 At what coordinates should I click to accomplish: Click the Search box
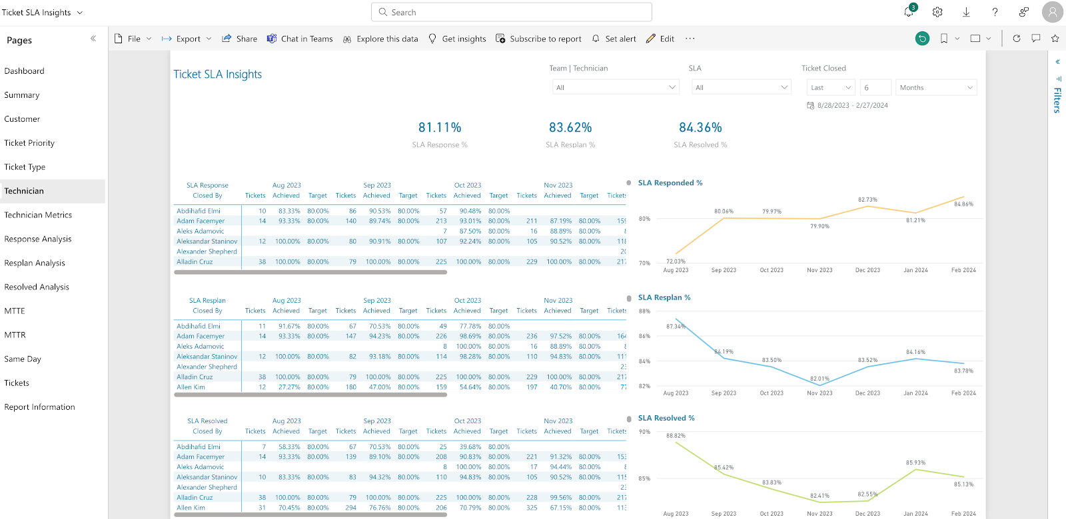coord(512,12)
